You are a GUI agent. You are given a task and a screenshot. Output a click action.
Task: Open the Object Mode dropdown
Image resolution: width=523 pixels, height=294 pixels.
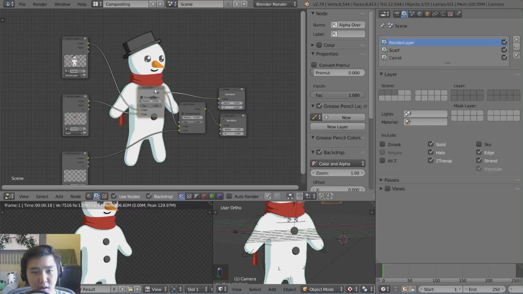coord(322,290)
